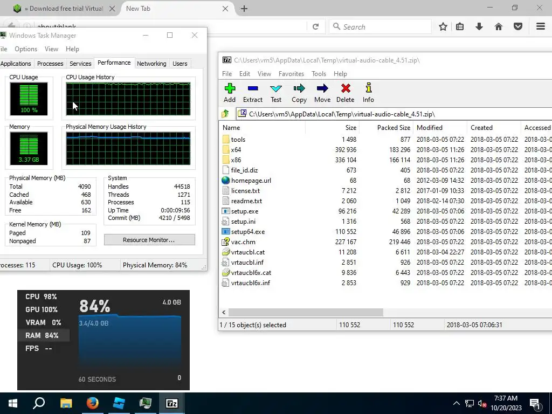
Task: Click the 7-Zip address path field
Action: [x=394, y=114]
